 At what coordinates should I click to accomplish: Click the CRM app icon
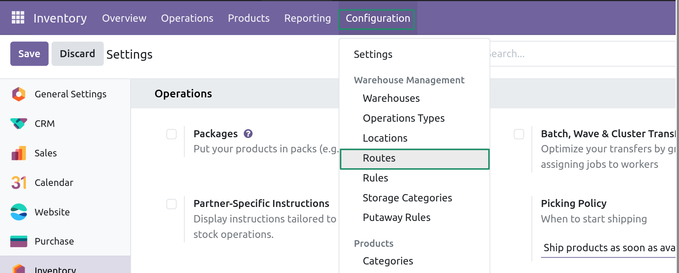19,124
